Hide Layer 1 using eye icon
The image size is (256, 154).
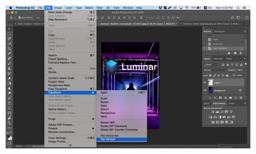205,83
